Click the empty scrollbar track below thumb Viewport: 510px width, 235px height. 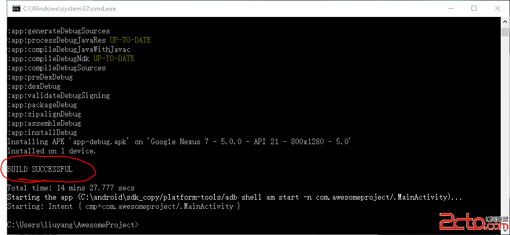click(x=505, y=128)
